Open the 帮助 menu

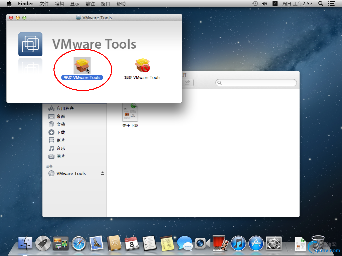click(x=121, y=3)
